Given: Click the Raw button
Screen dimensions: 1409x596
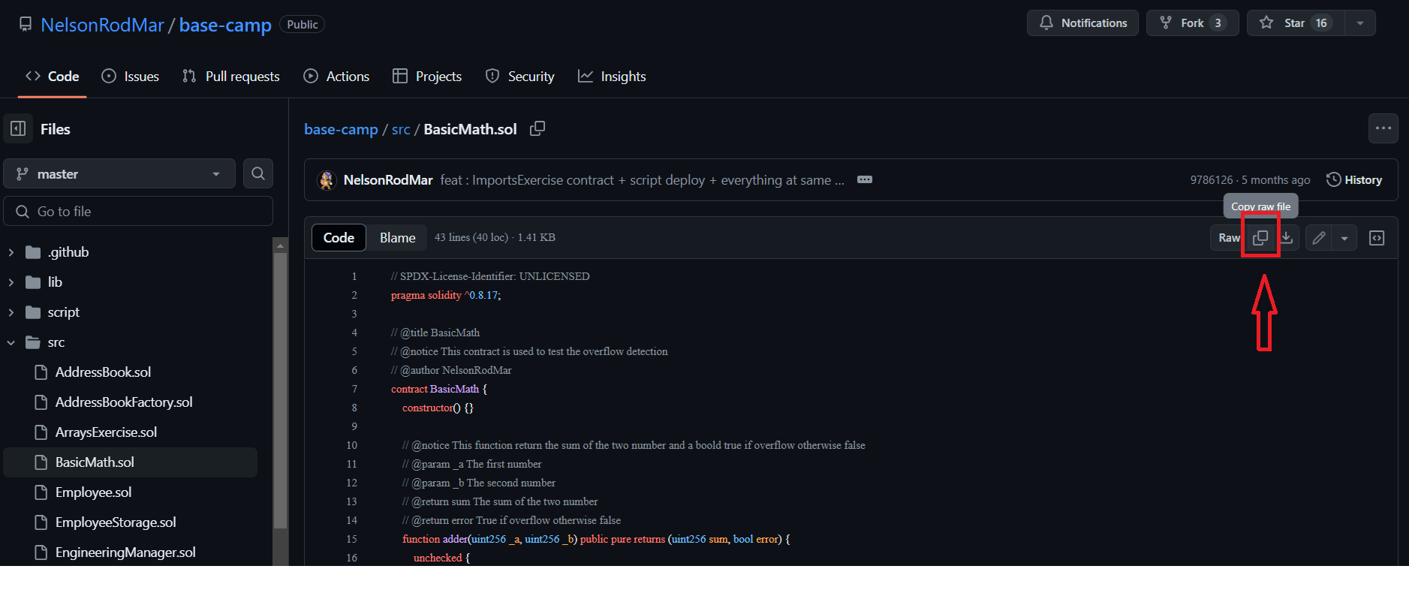Looking at the screenshot, I should (x=1229, y=238).
